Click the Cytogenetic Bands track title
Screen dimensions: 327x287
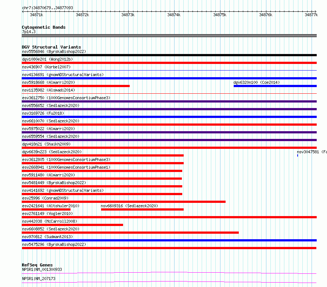pos(44,27)
